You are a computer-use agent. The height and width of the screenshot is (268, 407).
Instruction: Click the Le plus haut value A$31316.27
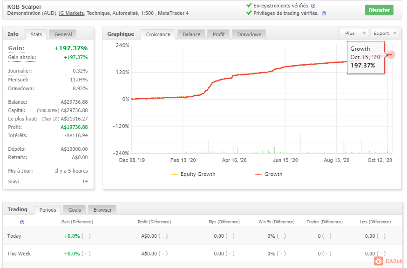click(74, 119)
